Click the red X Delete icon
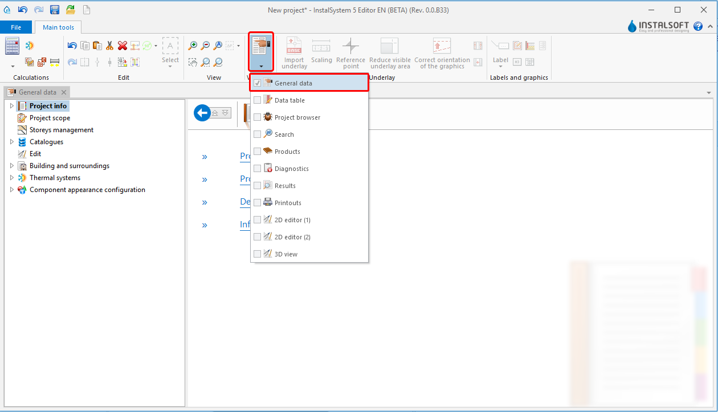 (122, 46)
